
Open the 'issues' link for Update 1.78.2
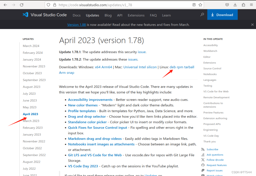point(132,59)
